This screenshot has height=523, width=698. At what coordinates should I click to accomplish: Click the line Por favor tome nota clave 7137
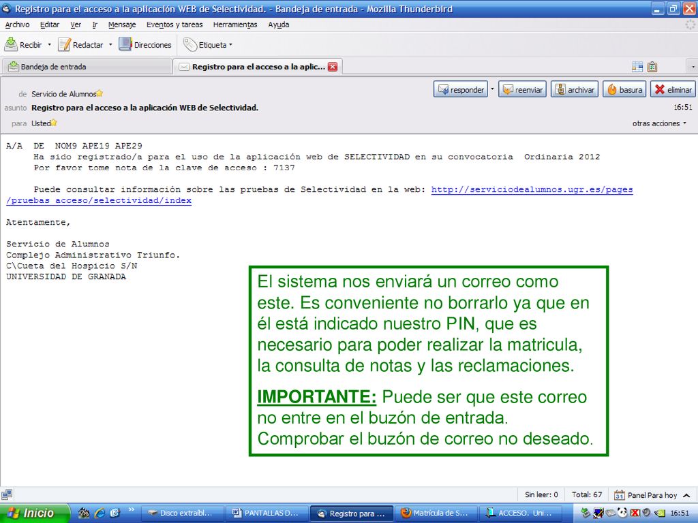click(x=164, y=168)
